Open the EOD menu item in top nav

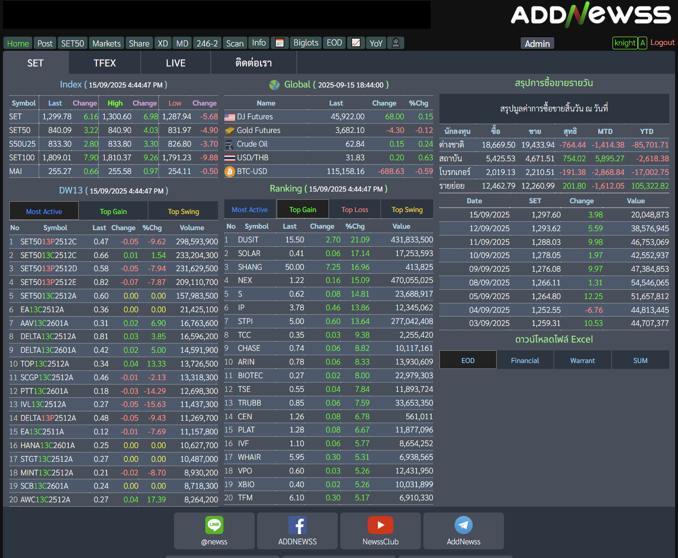[x=334, y=43]
